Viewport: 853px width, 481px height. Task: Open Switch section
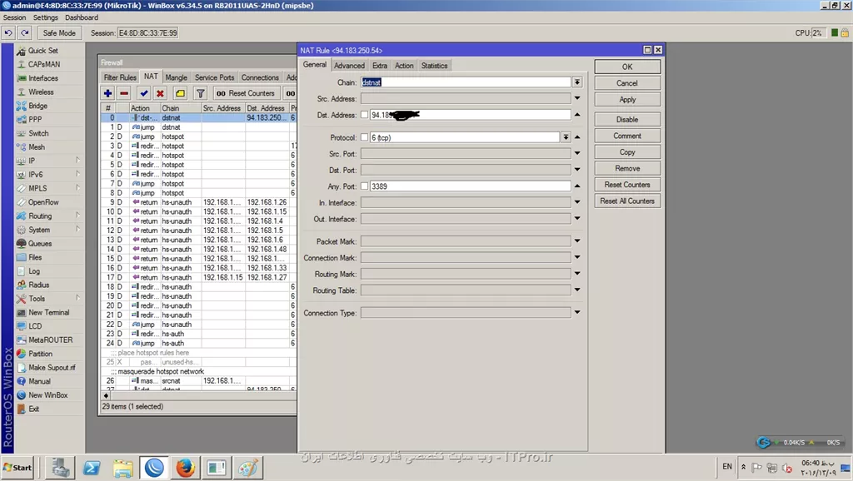pyautogui.click(x=38, y=133)
